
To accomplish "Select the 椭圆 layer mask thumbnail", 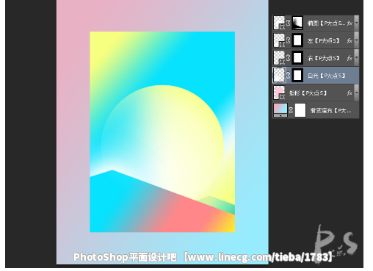I will (297, 23).
